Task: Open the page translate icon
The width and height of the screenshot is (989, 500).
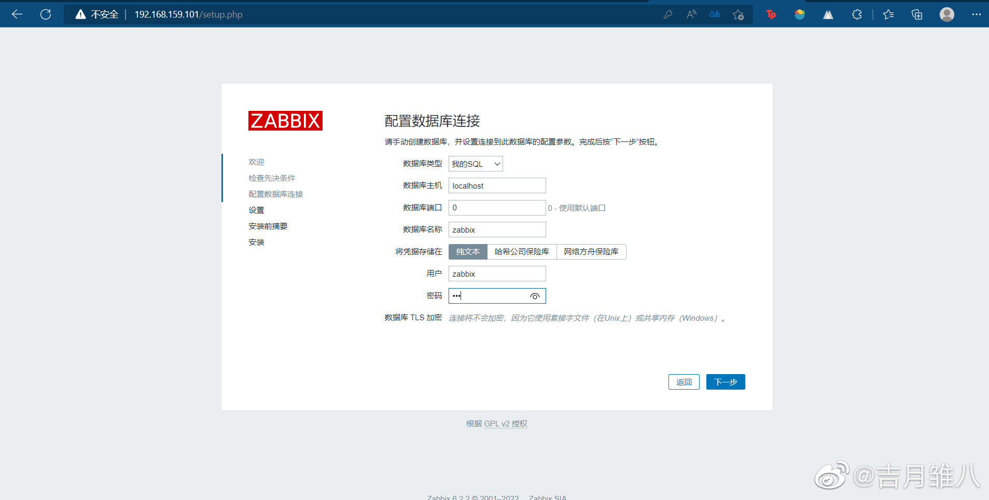Action: click(715, 15)
